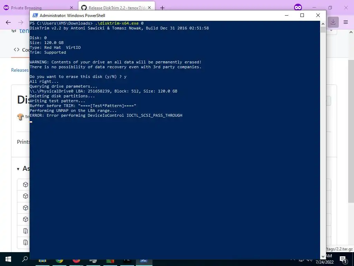Open the Windows notification center

[343, 259]
